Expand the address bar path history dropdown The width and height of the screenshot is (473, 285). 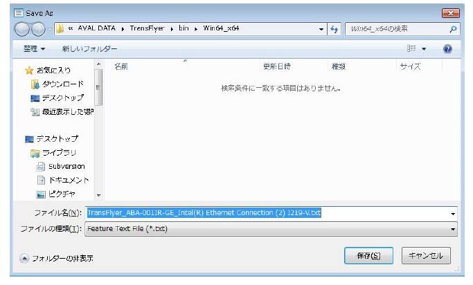pos(321,29)
